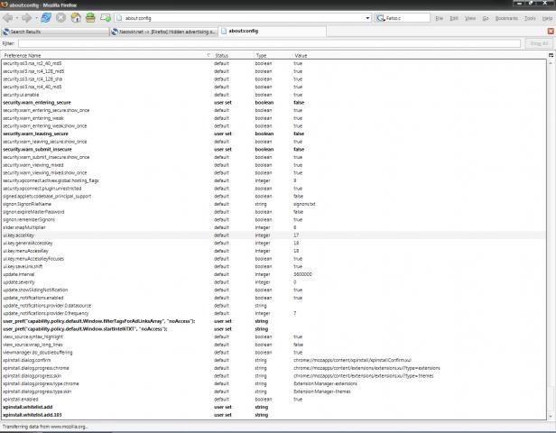Image resolution: width=556 pixels, height=433 pixels.
Task: Open the Go menu
Action: (486, 18)
